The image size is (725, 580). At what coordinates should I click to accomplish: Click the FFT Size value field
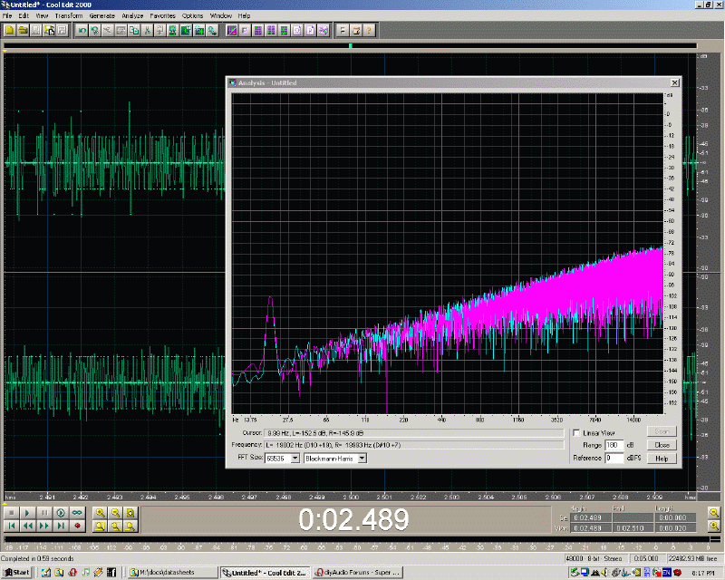[278, 459]
